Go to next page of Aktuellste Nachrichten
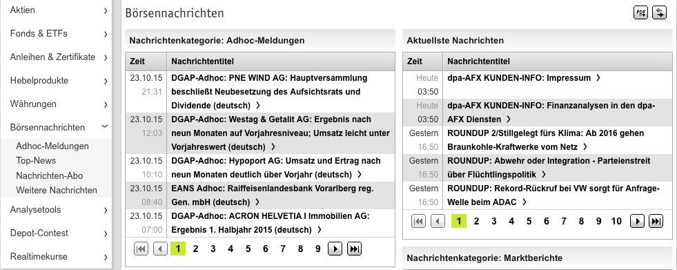Viewport: 677px width, 270px height. [637, 221]
